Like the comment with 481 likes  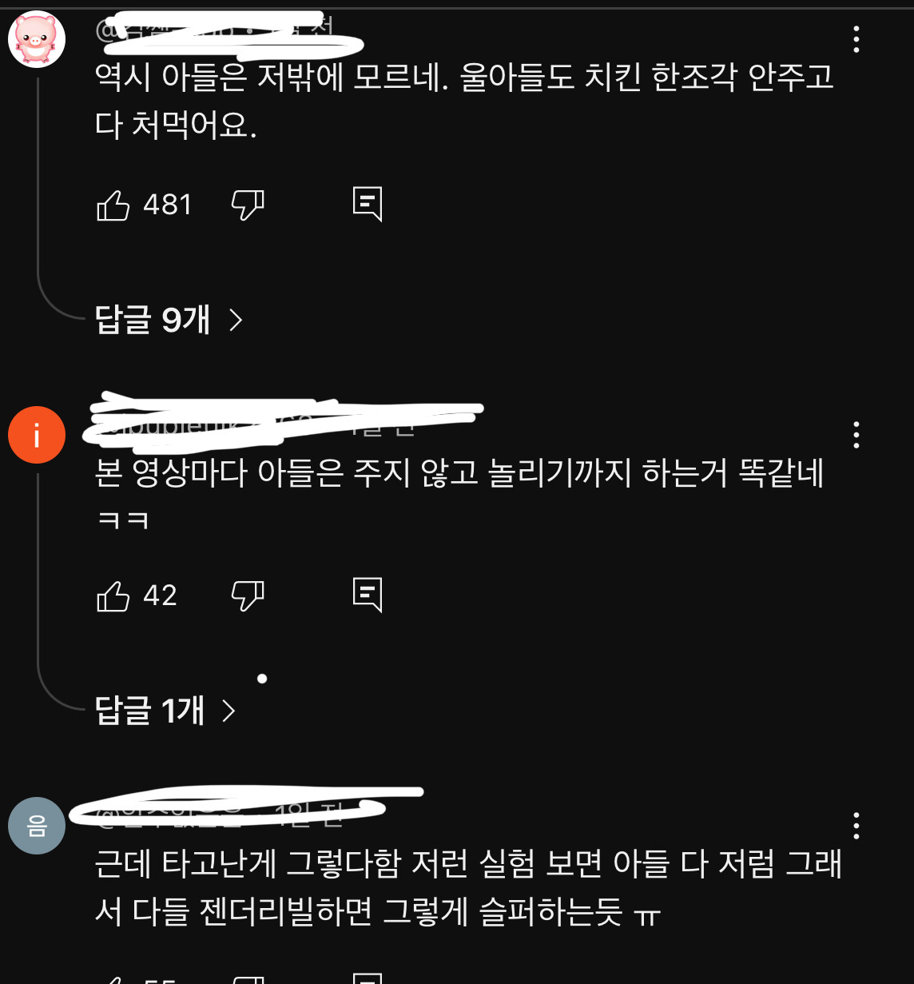click(113, 205)
